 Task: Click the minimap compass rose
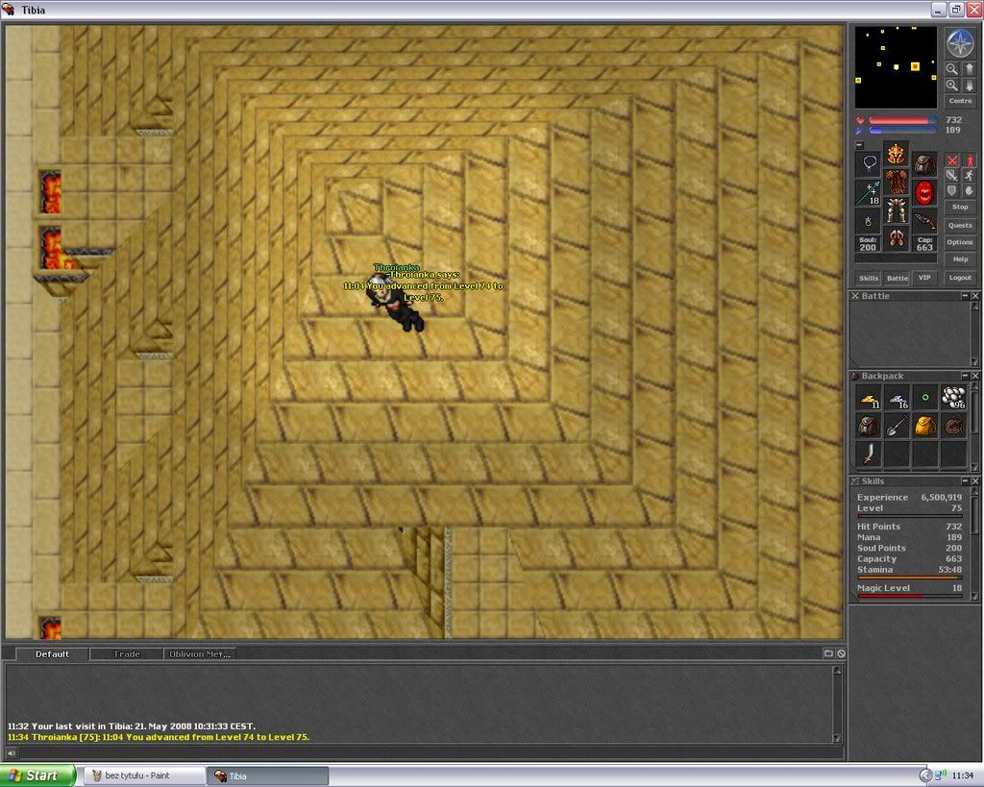(x=960, y=43)
